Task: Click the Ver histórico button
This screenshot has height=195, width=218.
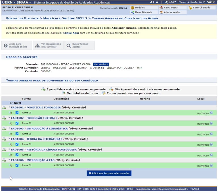Action: [x=101, y=64]
